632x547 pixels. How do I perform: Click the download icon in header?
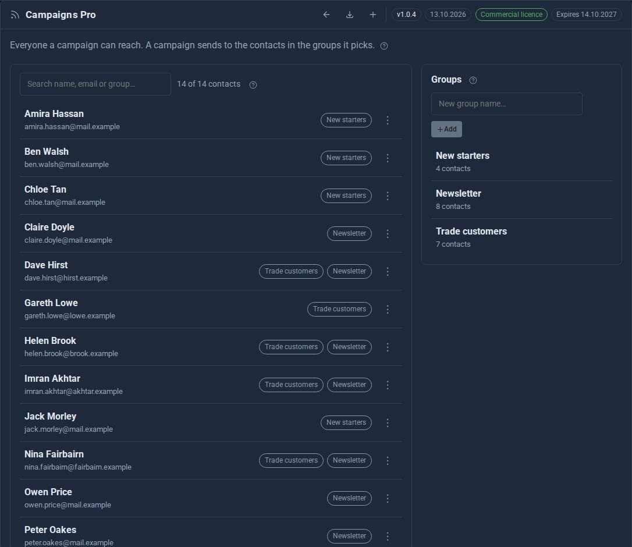click(349, 15)
